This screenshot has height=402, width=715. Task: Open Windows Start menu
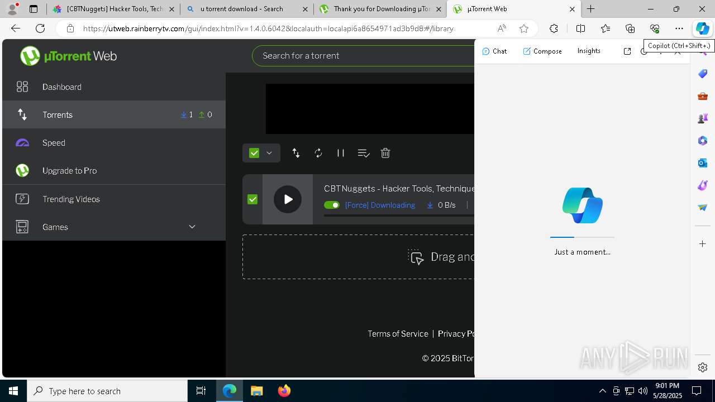[x=13, y=391]
